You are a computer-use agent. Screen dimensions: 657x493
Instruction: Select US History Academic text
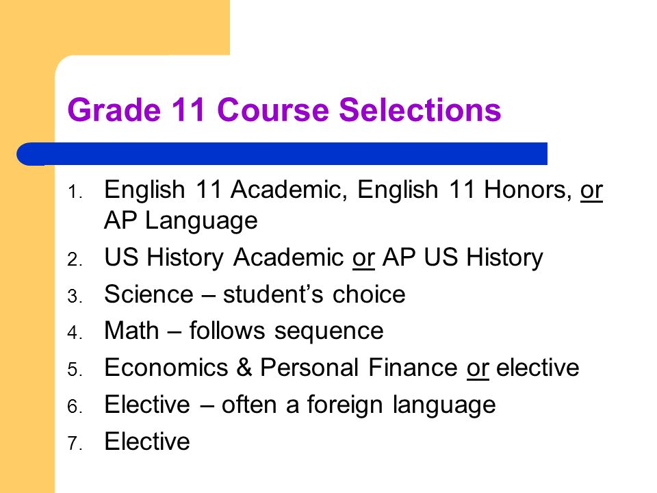tap(224, 257)
